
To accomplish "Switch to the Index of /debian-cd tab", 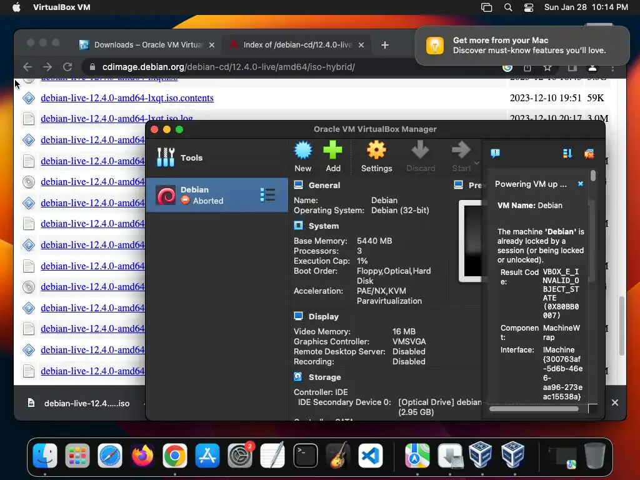I will tap(297, 45).
